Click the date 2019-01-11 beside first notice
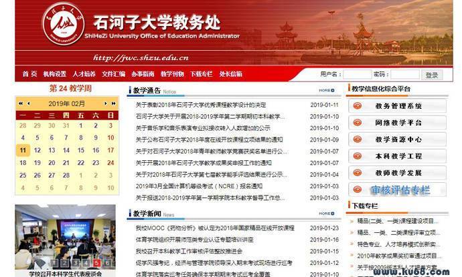 pos(324,105)
